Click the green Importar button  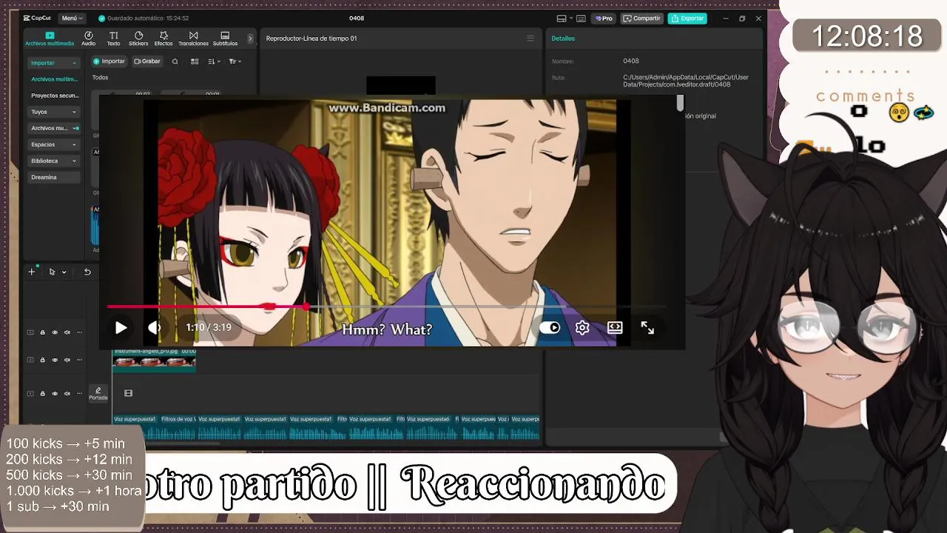point(109,61)
